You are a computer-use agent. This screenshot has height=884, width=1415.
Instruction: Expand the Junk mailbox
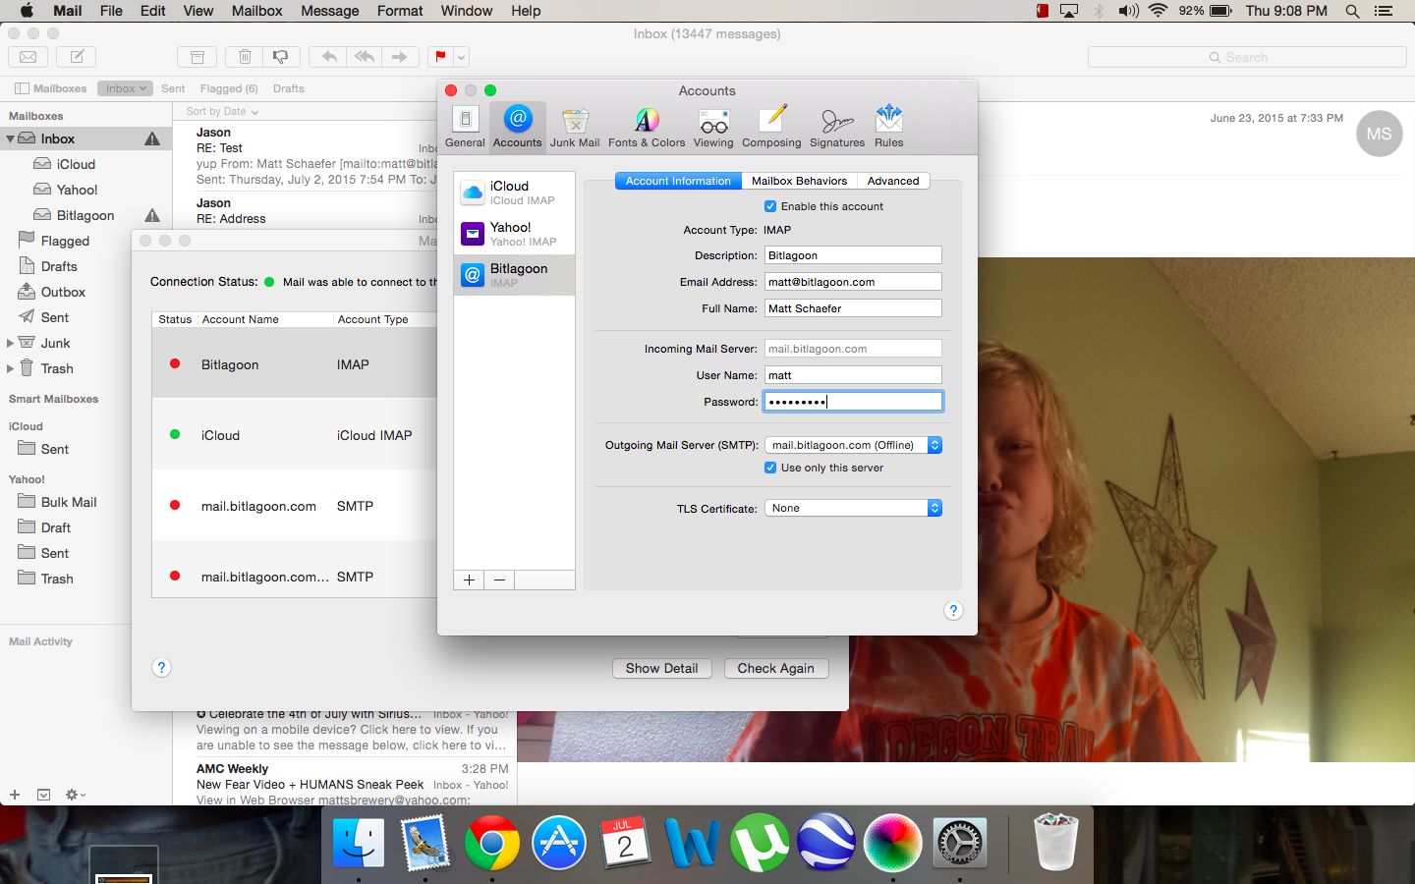tap(10, 343)
